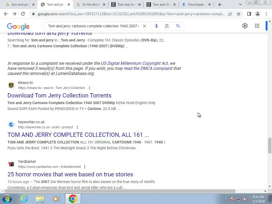
Task: Open more options for kikass.to result
Action: coord(90,88)
